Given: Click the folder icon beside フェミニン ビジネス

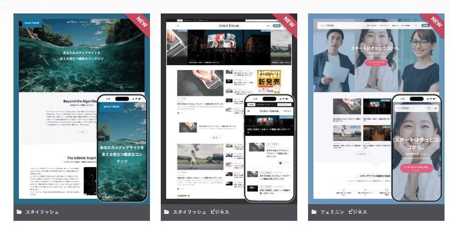Looking at the screenshot, I should coord(314,212).
